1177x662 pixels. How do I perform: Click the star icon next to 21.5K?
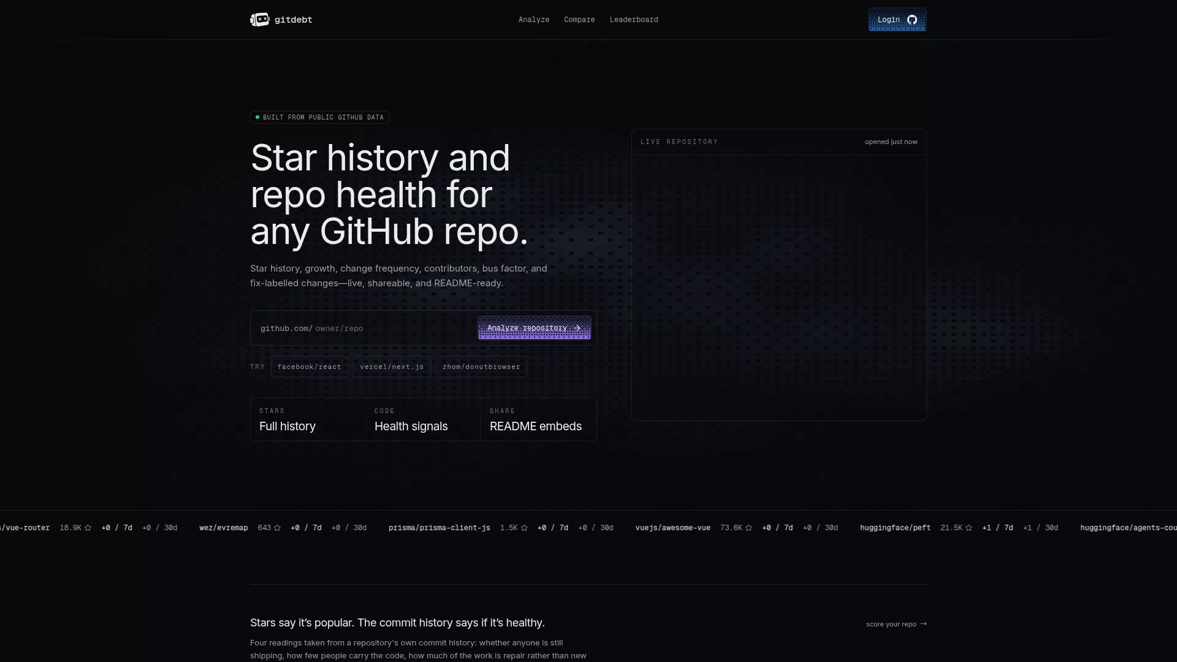pyautogui.click(x=969, y=528)
